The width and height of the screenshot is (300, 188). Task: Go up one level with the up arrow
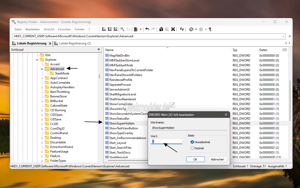tap(210, 29)
